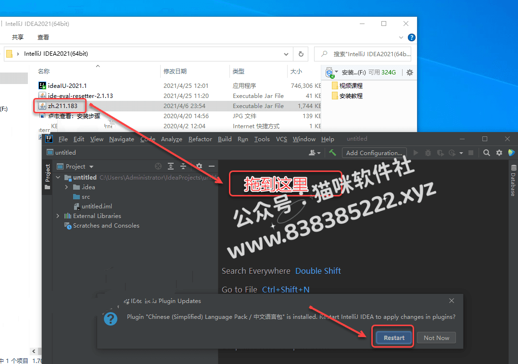Collapse the untitled project root
Viewport: 518px width, 364px height.
point(58,177)
